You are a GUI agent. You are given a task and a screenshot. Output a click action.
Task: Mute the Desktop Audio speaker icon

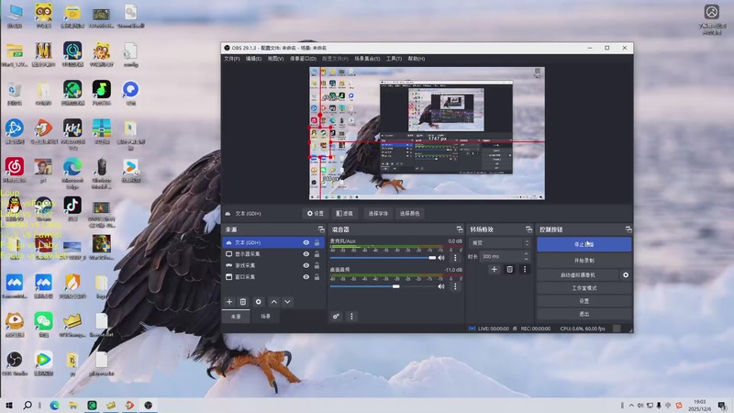pos(441,286)
